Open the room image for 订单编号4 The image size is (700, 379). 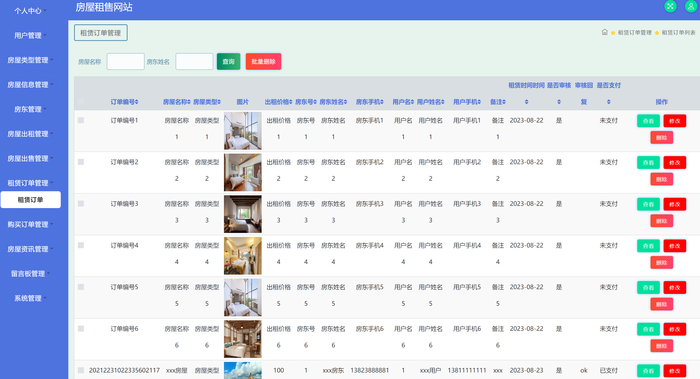(243, 256)
